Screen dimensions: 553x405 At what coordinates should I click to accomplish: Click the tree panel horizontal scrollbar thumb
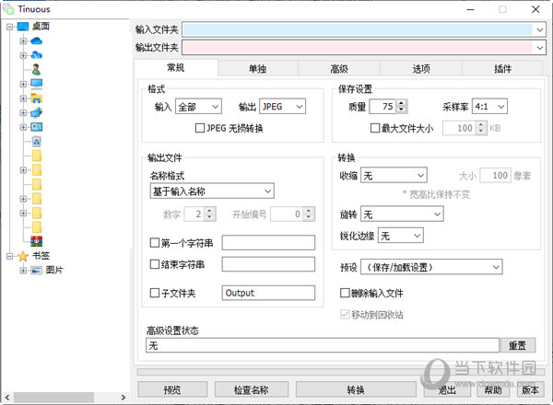pyautogui.click(x=53, y=398)
